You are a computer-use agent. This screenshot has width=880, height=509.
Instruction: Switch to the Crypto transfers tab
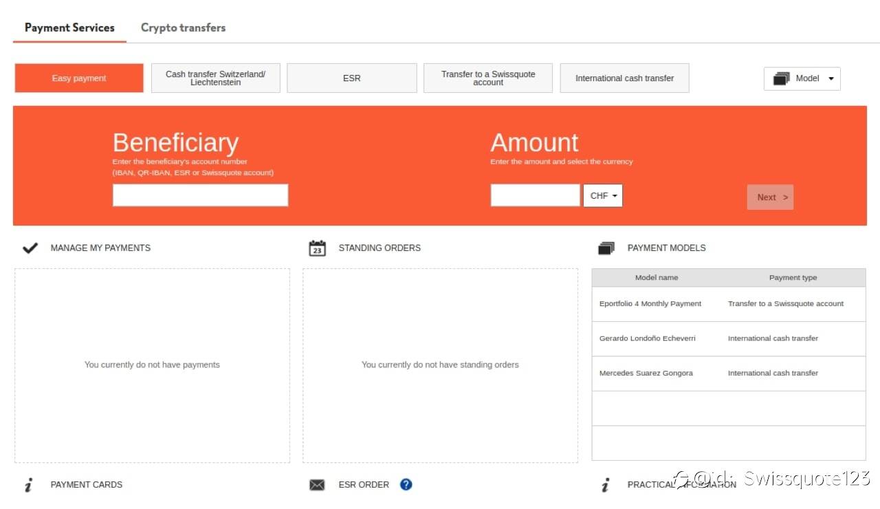point(183,28)
